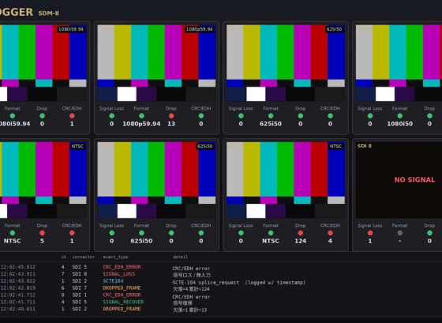The height and width of the screenshot is (323, 442).
Task: Click the 1080i50 format value text
Action: 399,124
